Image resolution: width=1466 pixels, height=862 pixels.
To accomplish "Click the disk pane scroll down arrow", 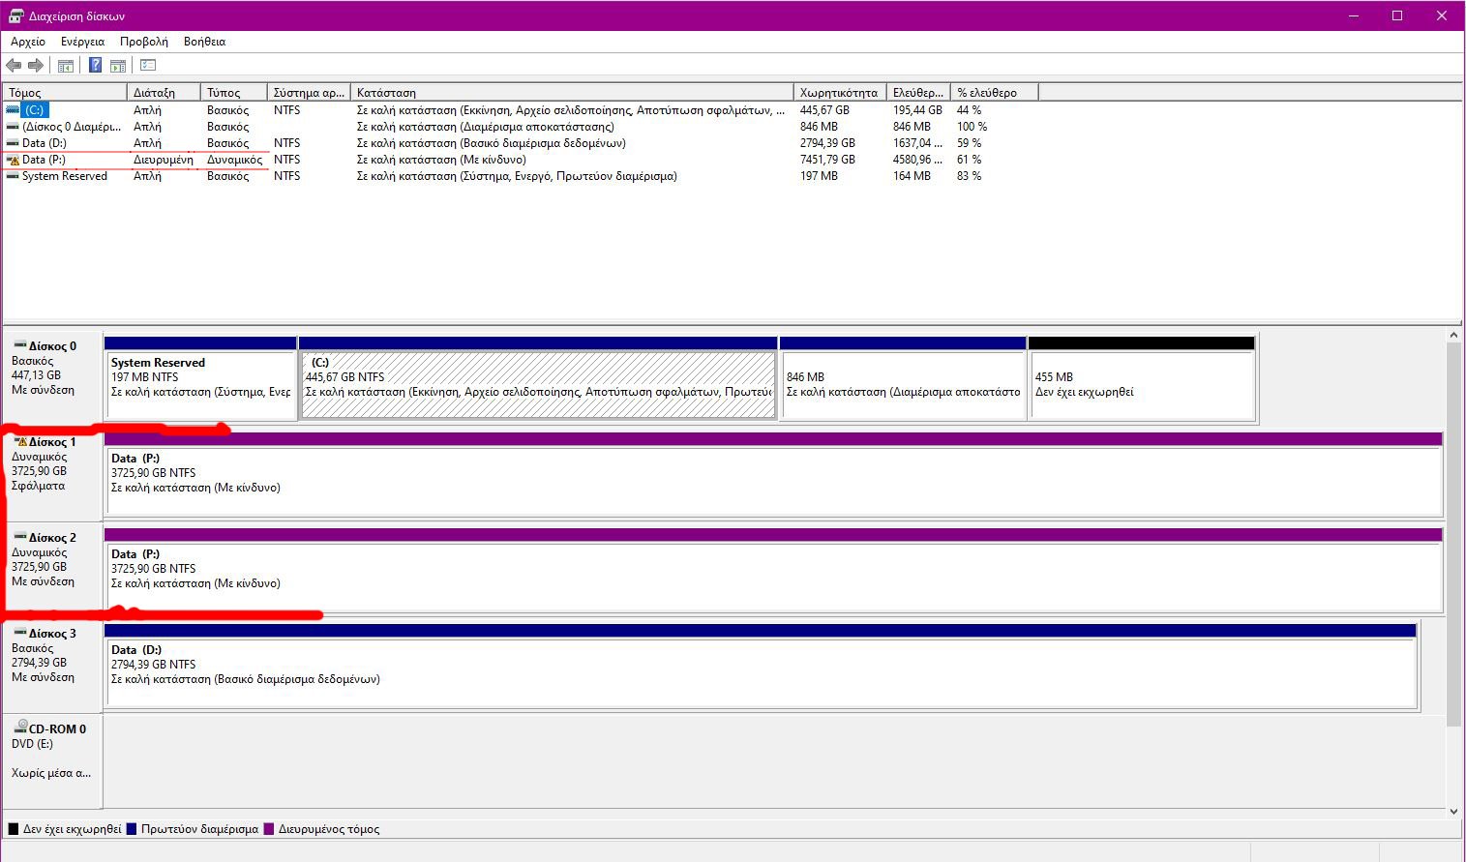I will [x=1453, y=811].
